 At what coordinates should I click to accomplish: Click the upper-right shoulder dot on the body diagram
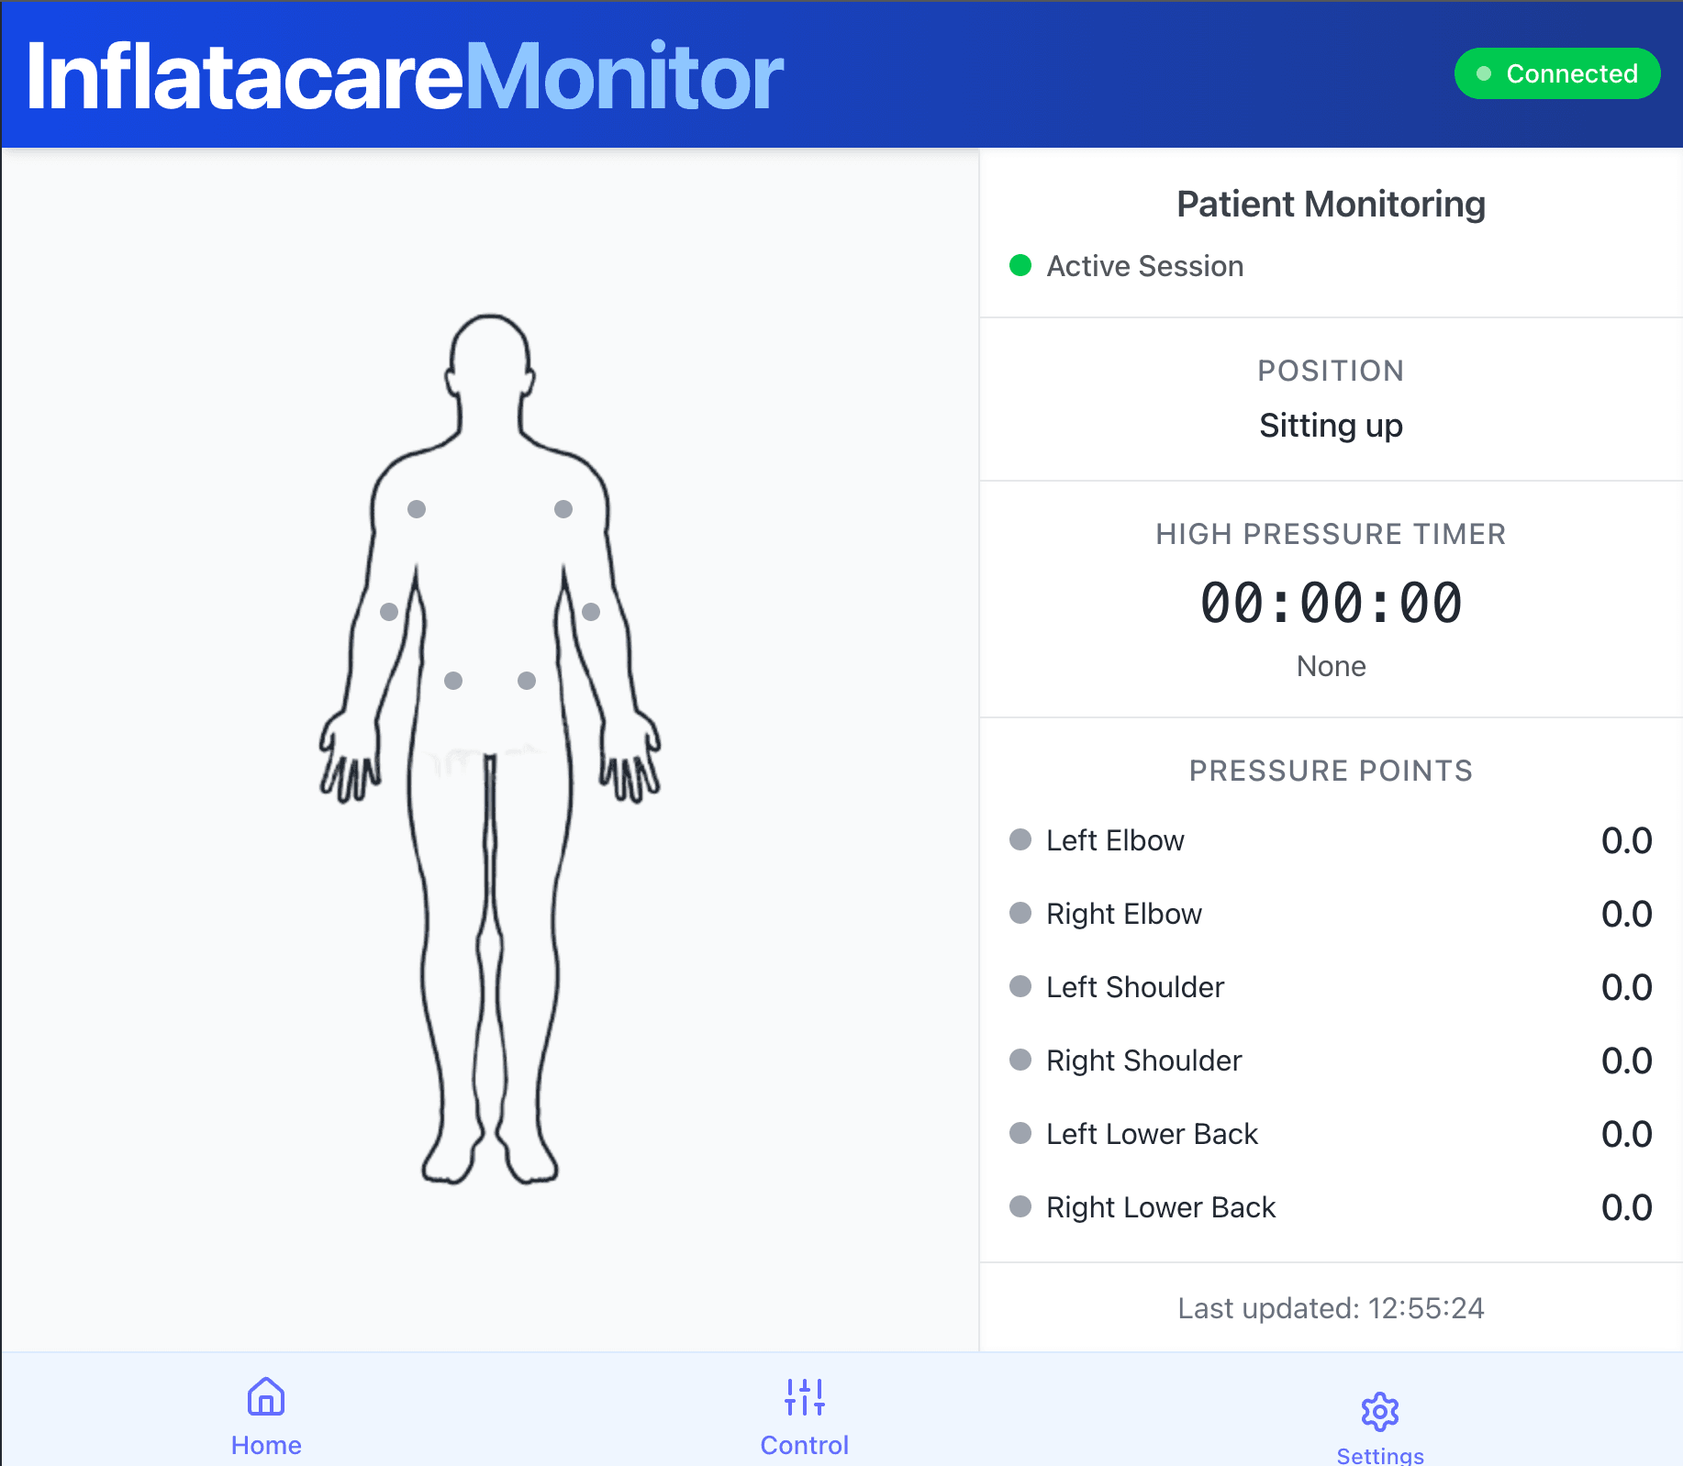tap(563, 509)
